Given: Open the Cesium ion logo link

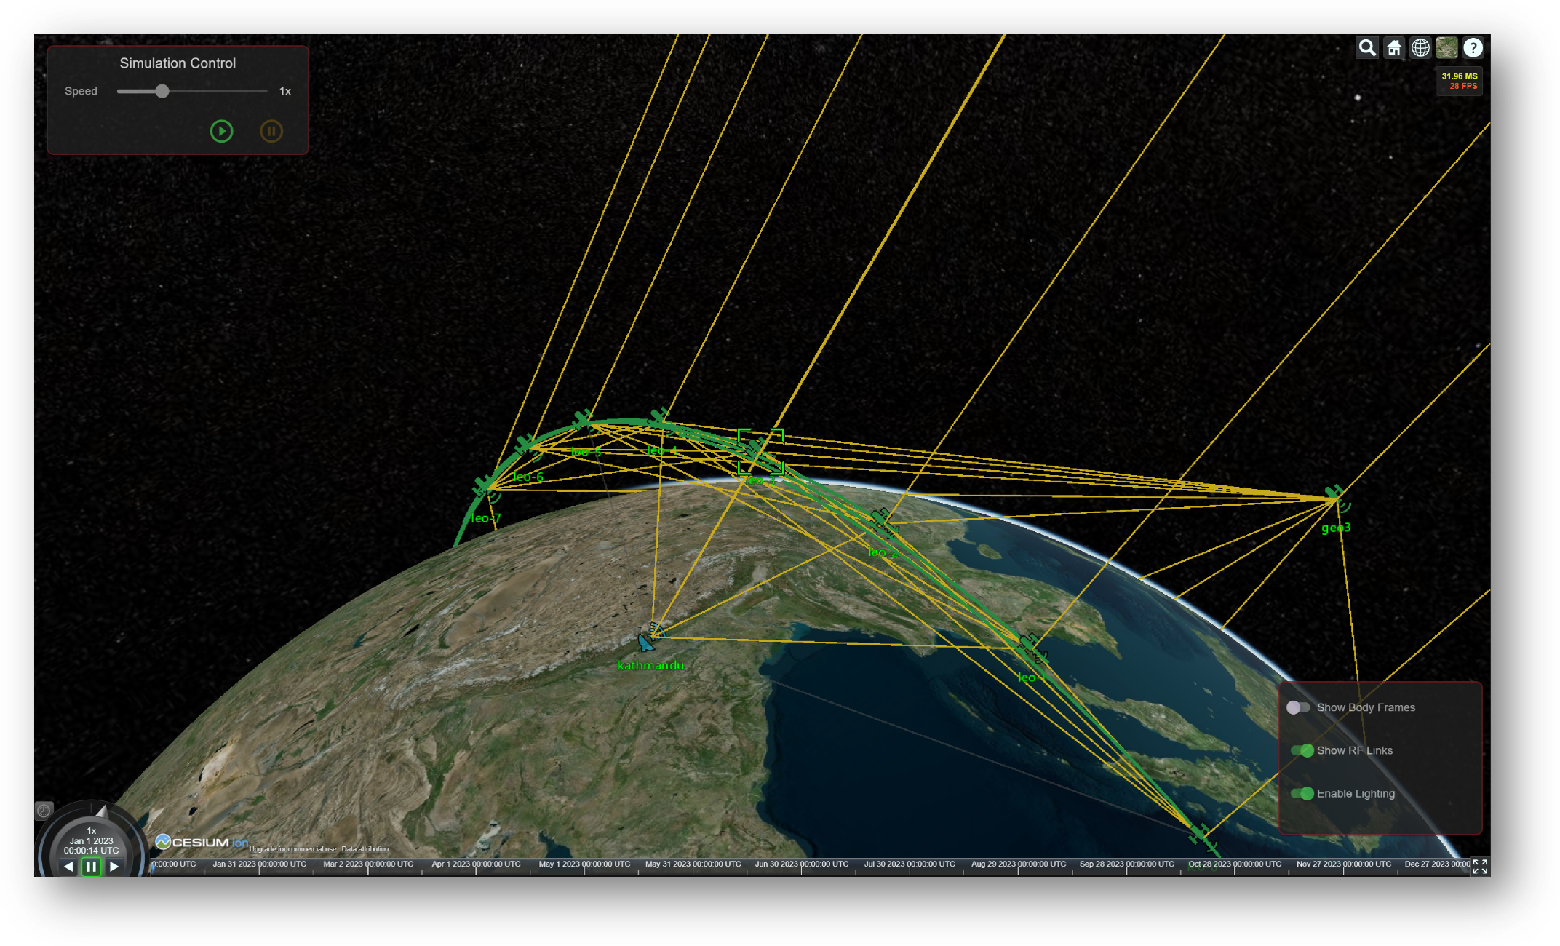Looking at the screenshot, I should tap(202, 842).
